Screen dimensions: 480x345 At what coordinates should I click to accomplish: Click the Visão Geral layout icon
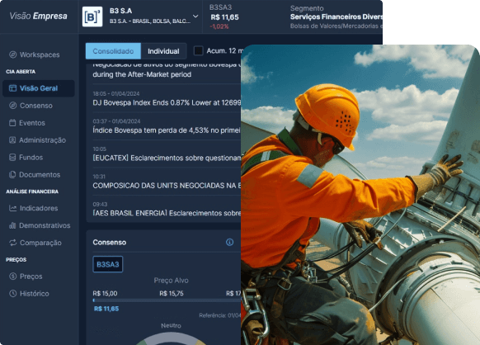coord(13,88)
